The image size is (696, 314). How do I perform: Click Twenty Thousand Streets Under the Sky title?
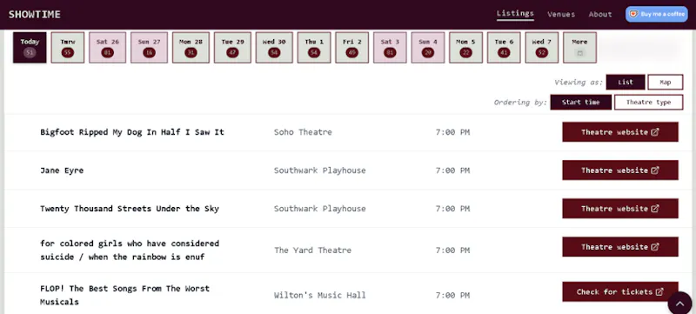click(130, 209)
